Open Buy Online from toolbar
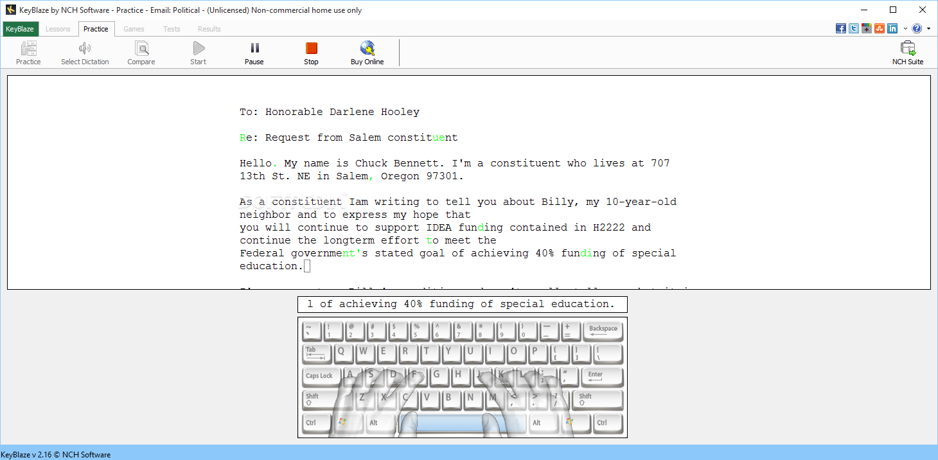This screenshot has width=938, height=460. pos(367,53)
